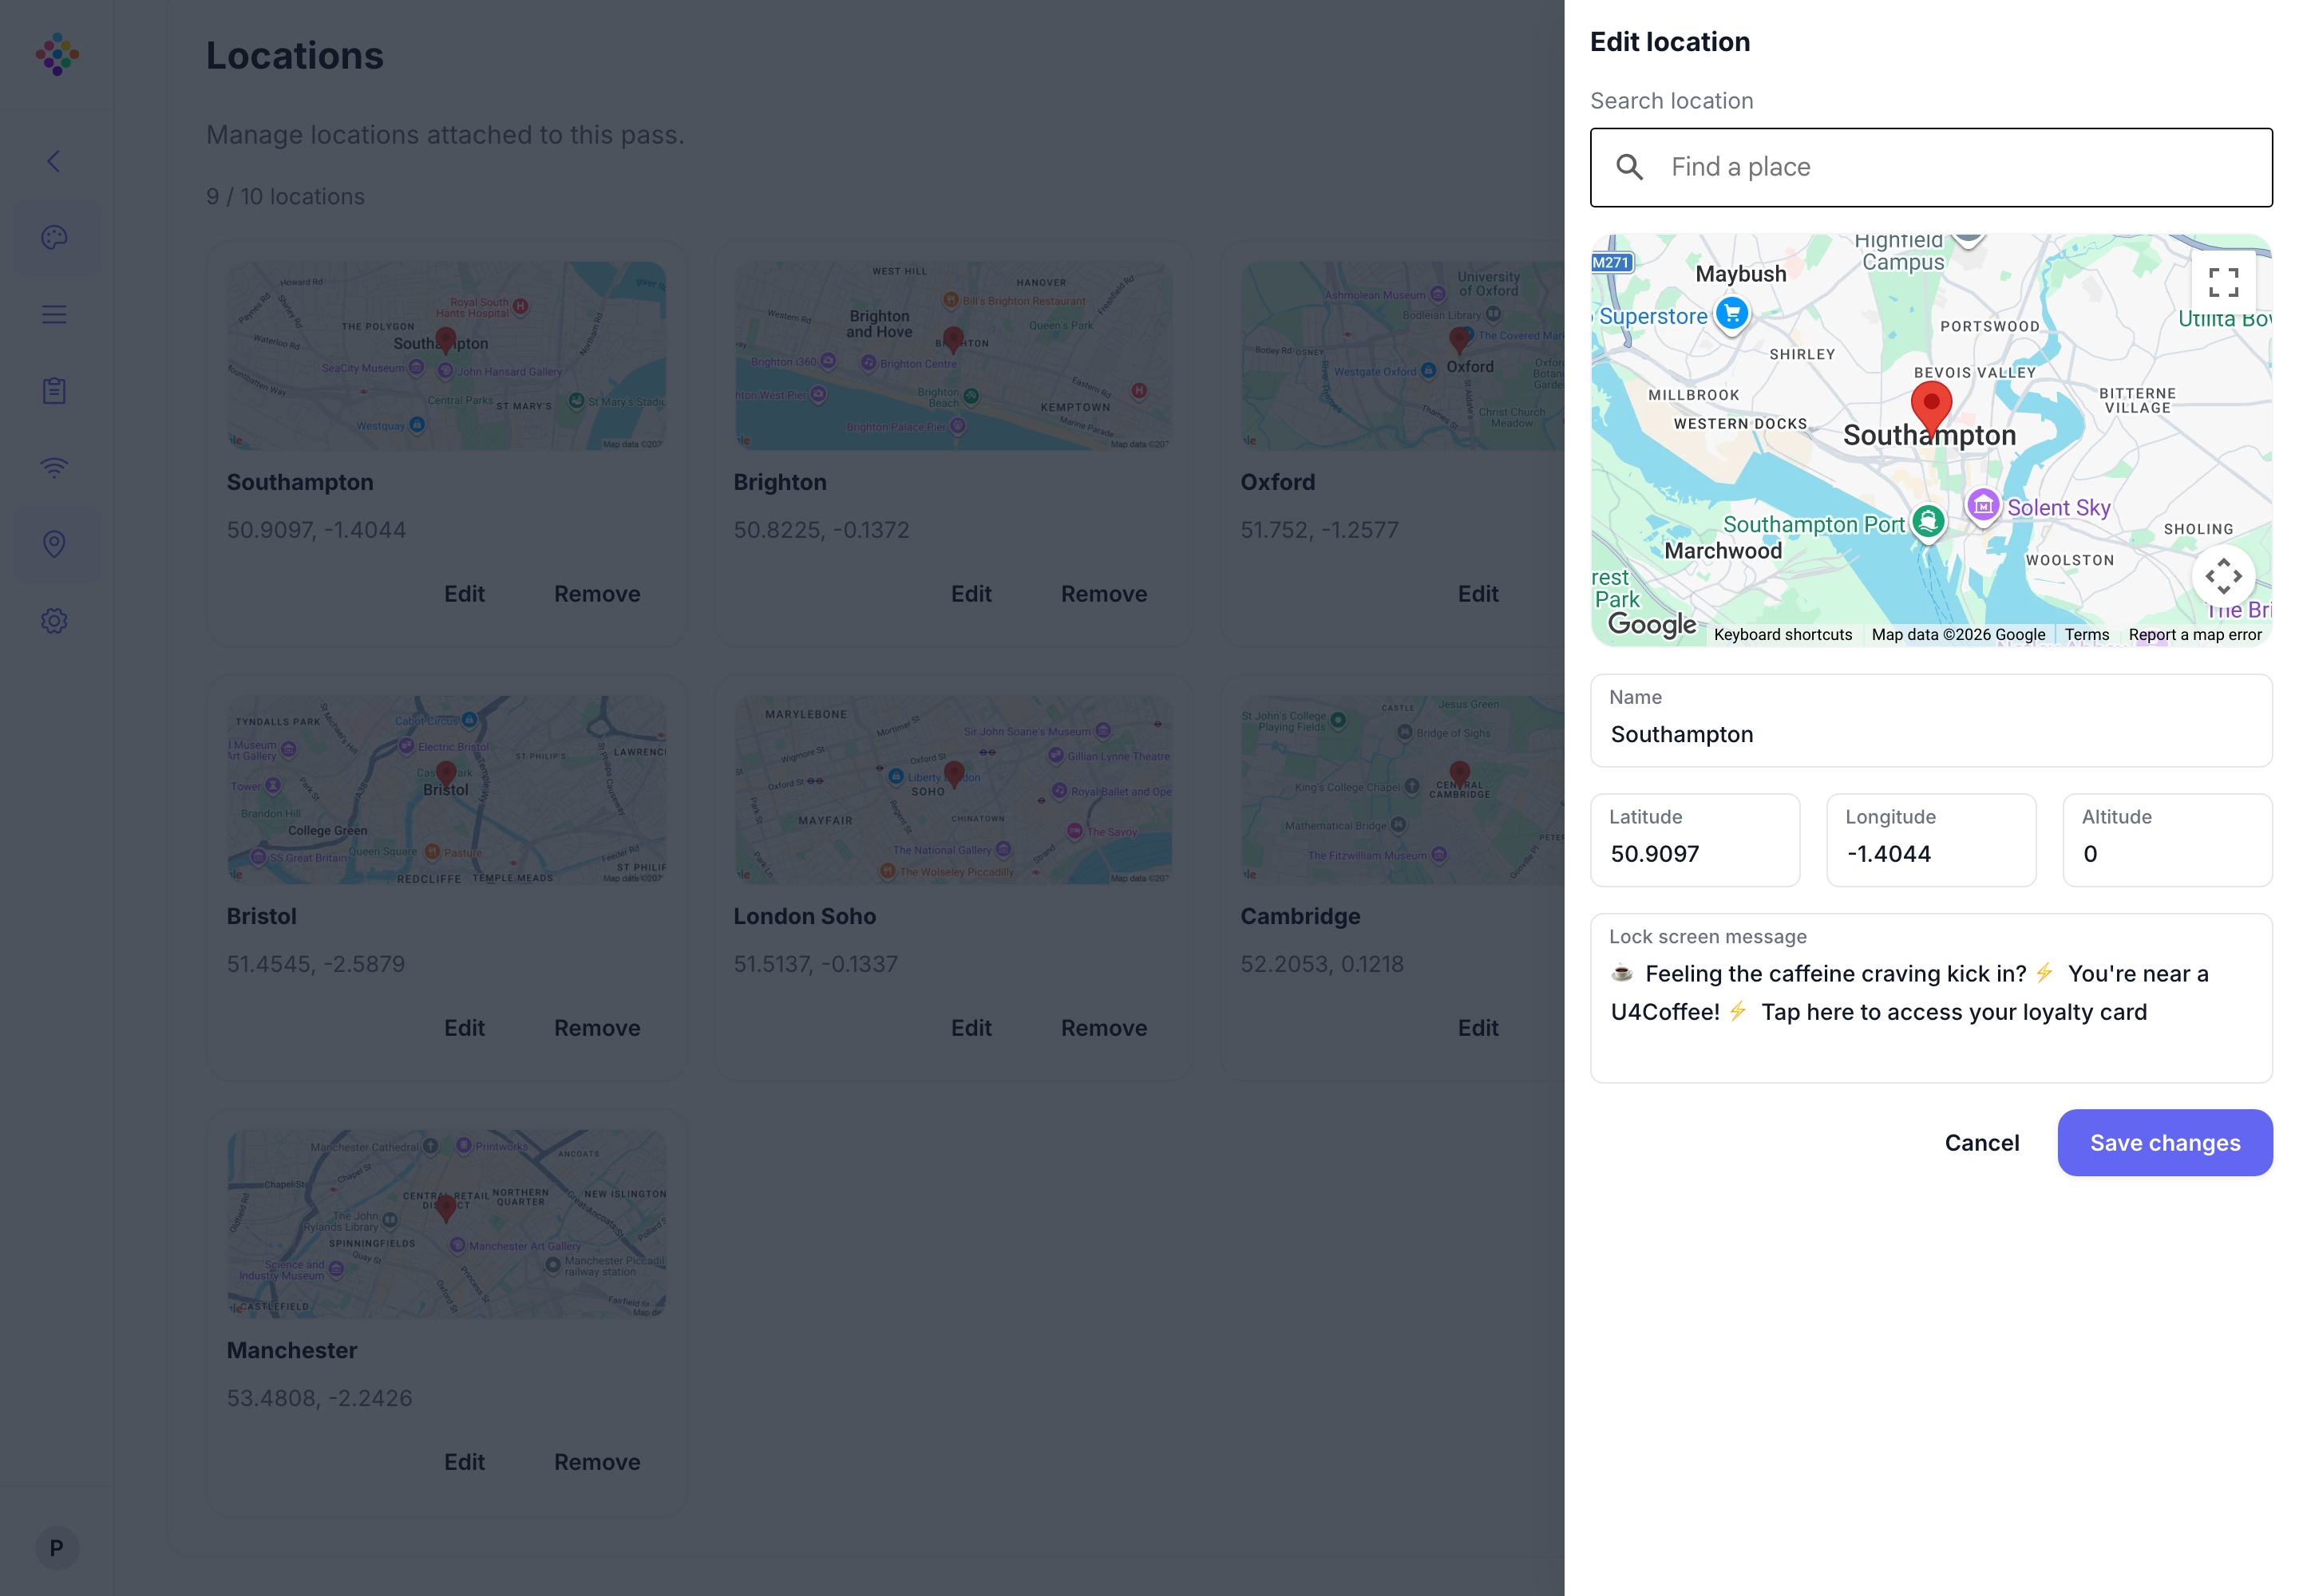Remove the Manchester location

click(x=597, y=1462)
